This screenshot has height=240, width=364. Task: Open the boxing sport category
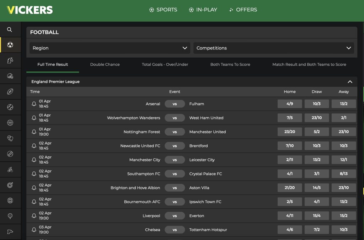pos(10,138)
